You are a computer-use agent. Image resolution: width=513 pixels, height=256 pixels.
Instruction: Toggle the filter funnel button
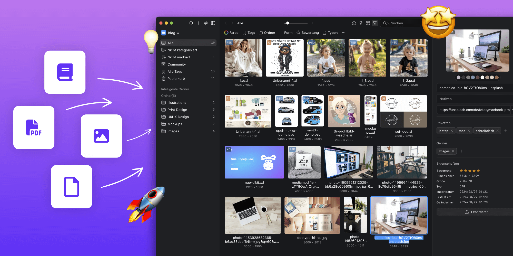(x=375, y=23)
